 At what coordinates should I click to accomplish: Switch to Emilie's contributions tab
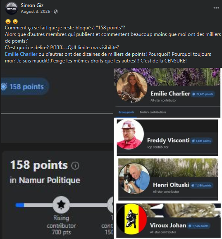tap(153, 112)
